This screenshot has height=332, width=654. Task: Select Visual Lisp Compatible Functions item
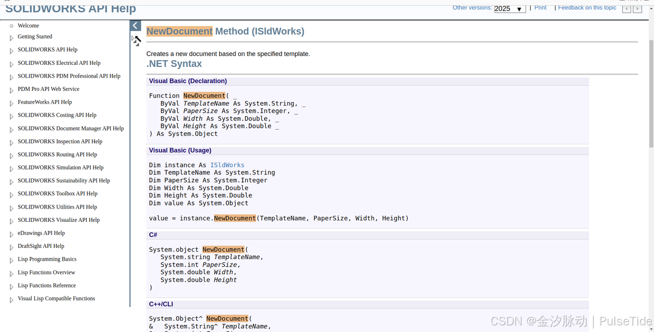click(x=56, y=299)
